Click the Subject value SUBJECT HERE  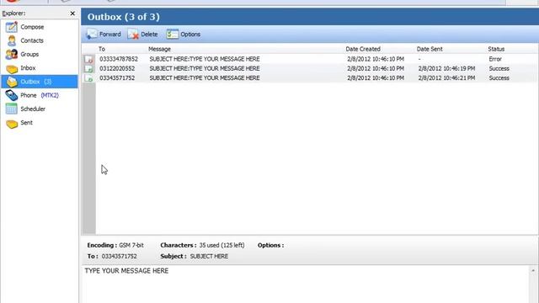click(x=209, y=256)
